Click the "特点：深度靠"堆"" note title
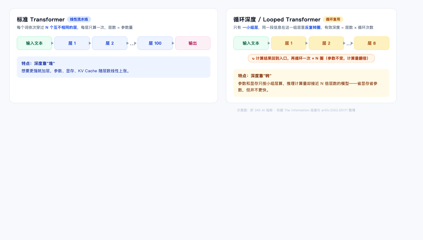The image size is (423, 240). point(38,63)
